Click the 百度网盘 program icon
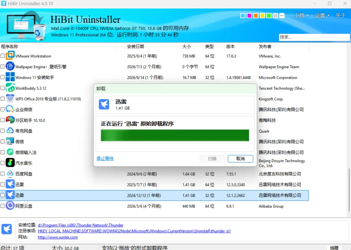The image size is (351, 250). coord(10,174)
